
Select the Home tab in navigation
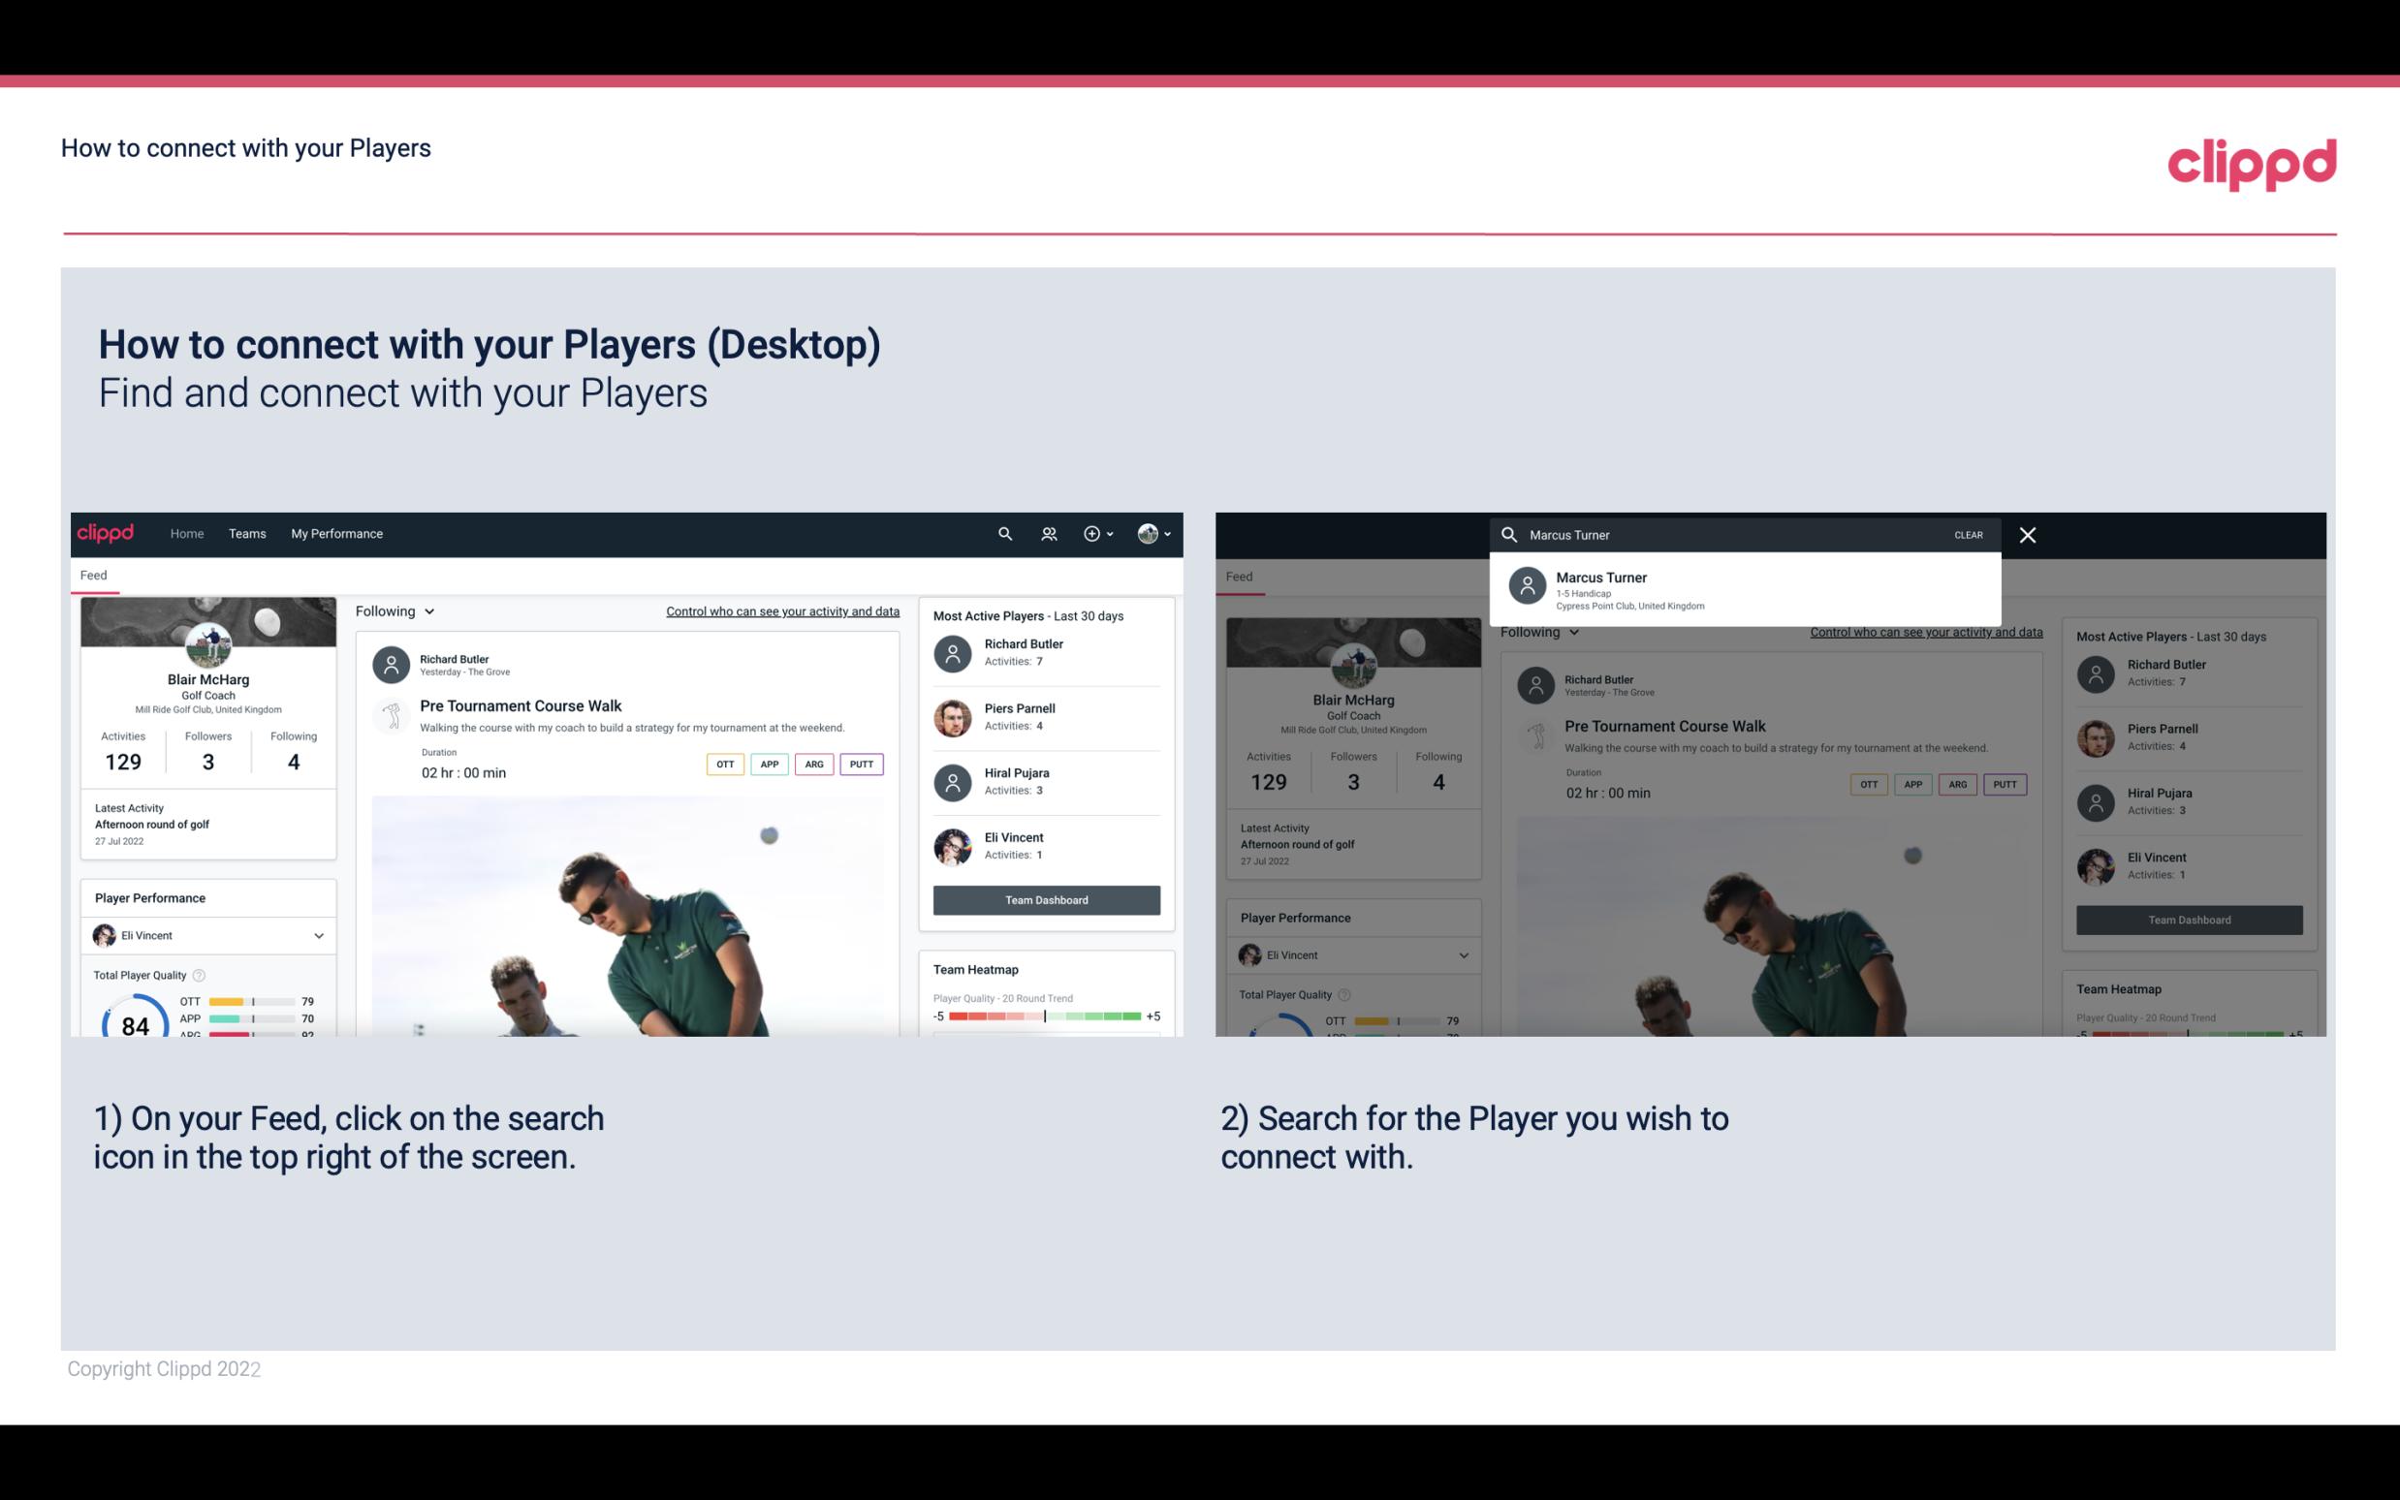pyautogui.click(x=187, y=532)
